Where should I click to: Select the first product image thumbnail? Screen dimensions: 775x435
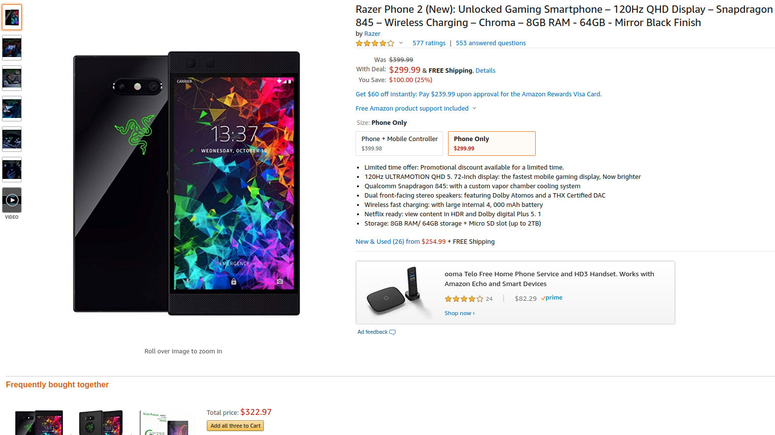(12, 17)
